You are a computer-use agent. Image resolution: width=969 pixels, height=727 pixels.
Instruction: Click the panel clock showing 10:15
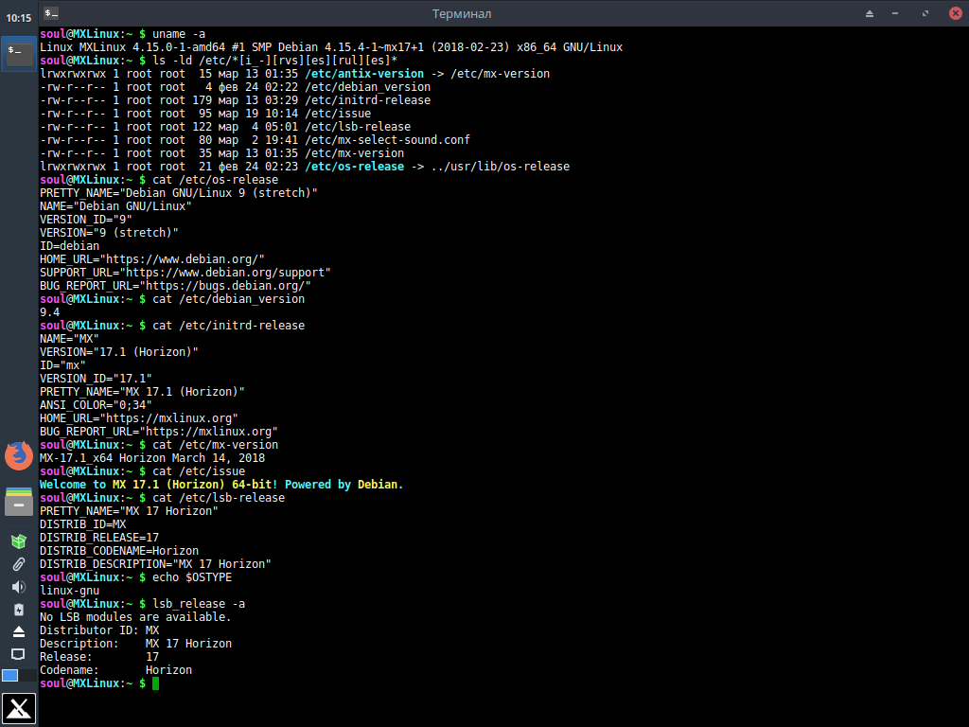click(19, 18)
